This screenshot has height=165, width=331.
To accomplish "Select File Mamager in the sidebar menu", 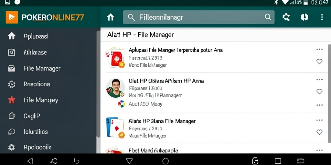I will (42, 68).
